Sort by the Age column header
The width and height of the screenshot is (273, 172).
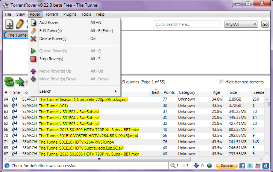click(219, 92)
